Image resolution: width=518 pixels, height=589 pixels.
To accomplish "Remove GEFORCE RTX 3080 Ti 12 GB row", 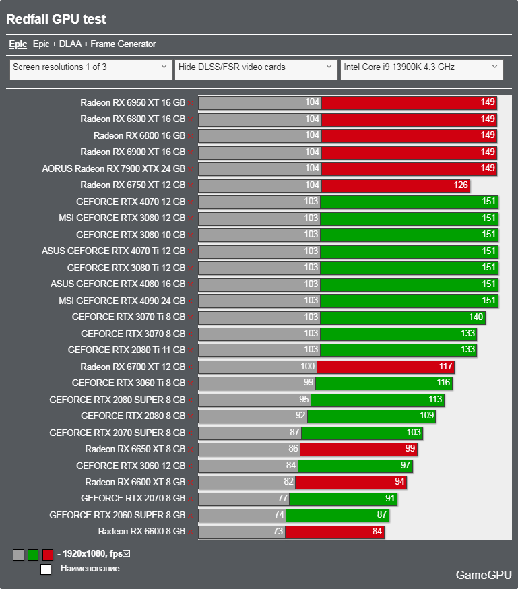I will 191,268.
